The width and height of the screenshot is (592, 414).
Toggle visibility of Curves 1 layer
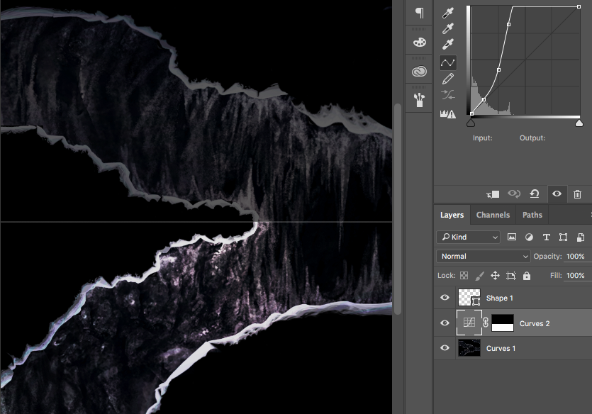(445, 348)
